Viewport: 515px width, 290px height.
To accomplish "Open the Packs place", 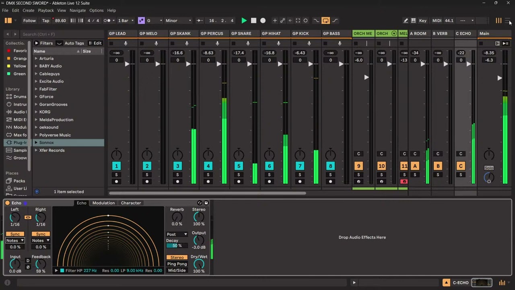I will (16, 181).
